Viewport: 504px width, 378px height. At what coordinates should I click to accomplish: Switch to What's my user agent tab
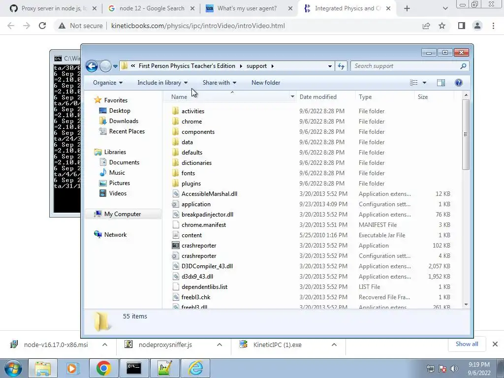247,8
